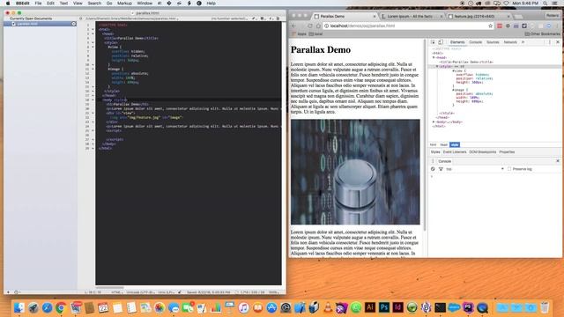Click the style breadcrumb in DevTools

pos(455,144)
